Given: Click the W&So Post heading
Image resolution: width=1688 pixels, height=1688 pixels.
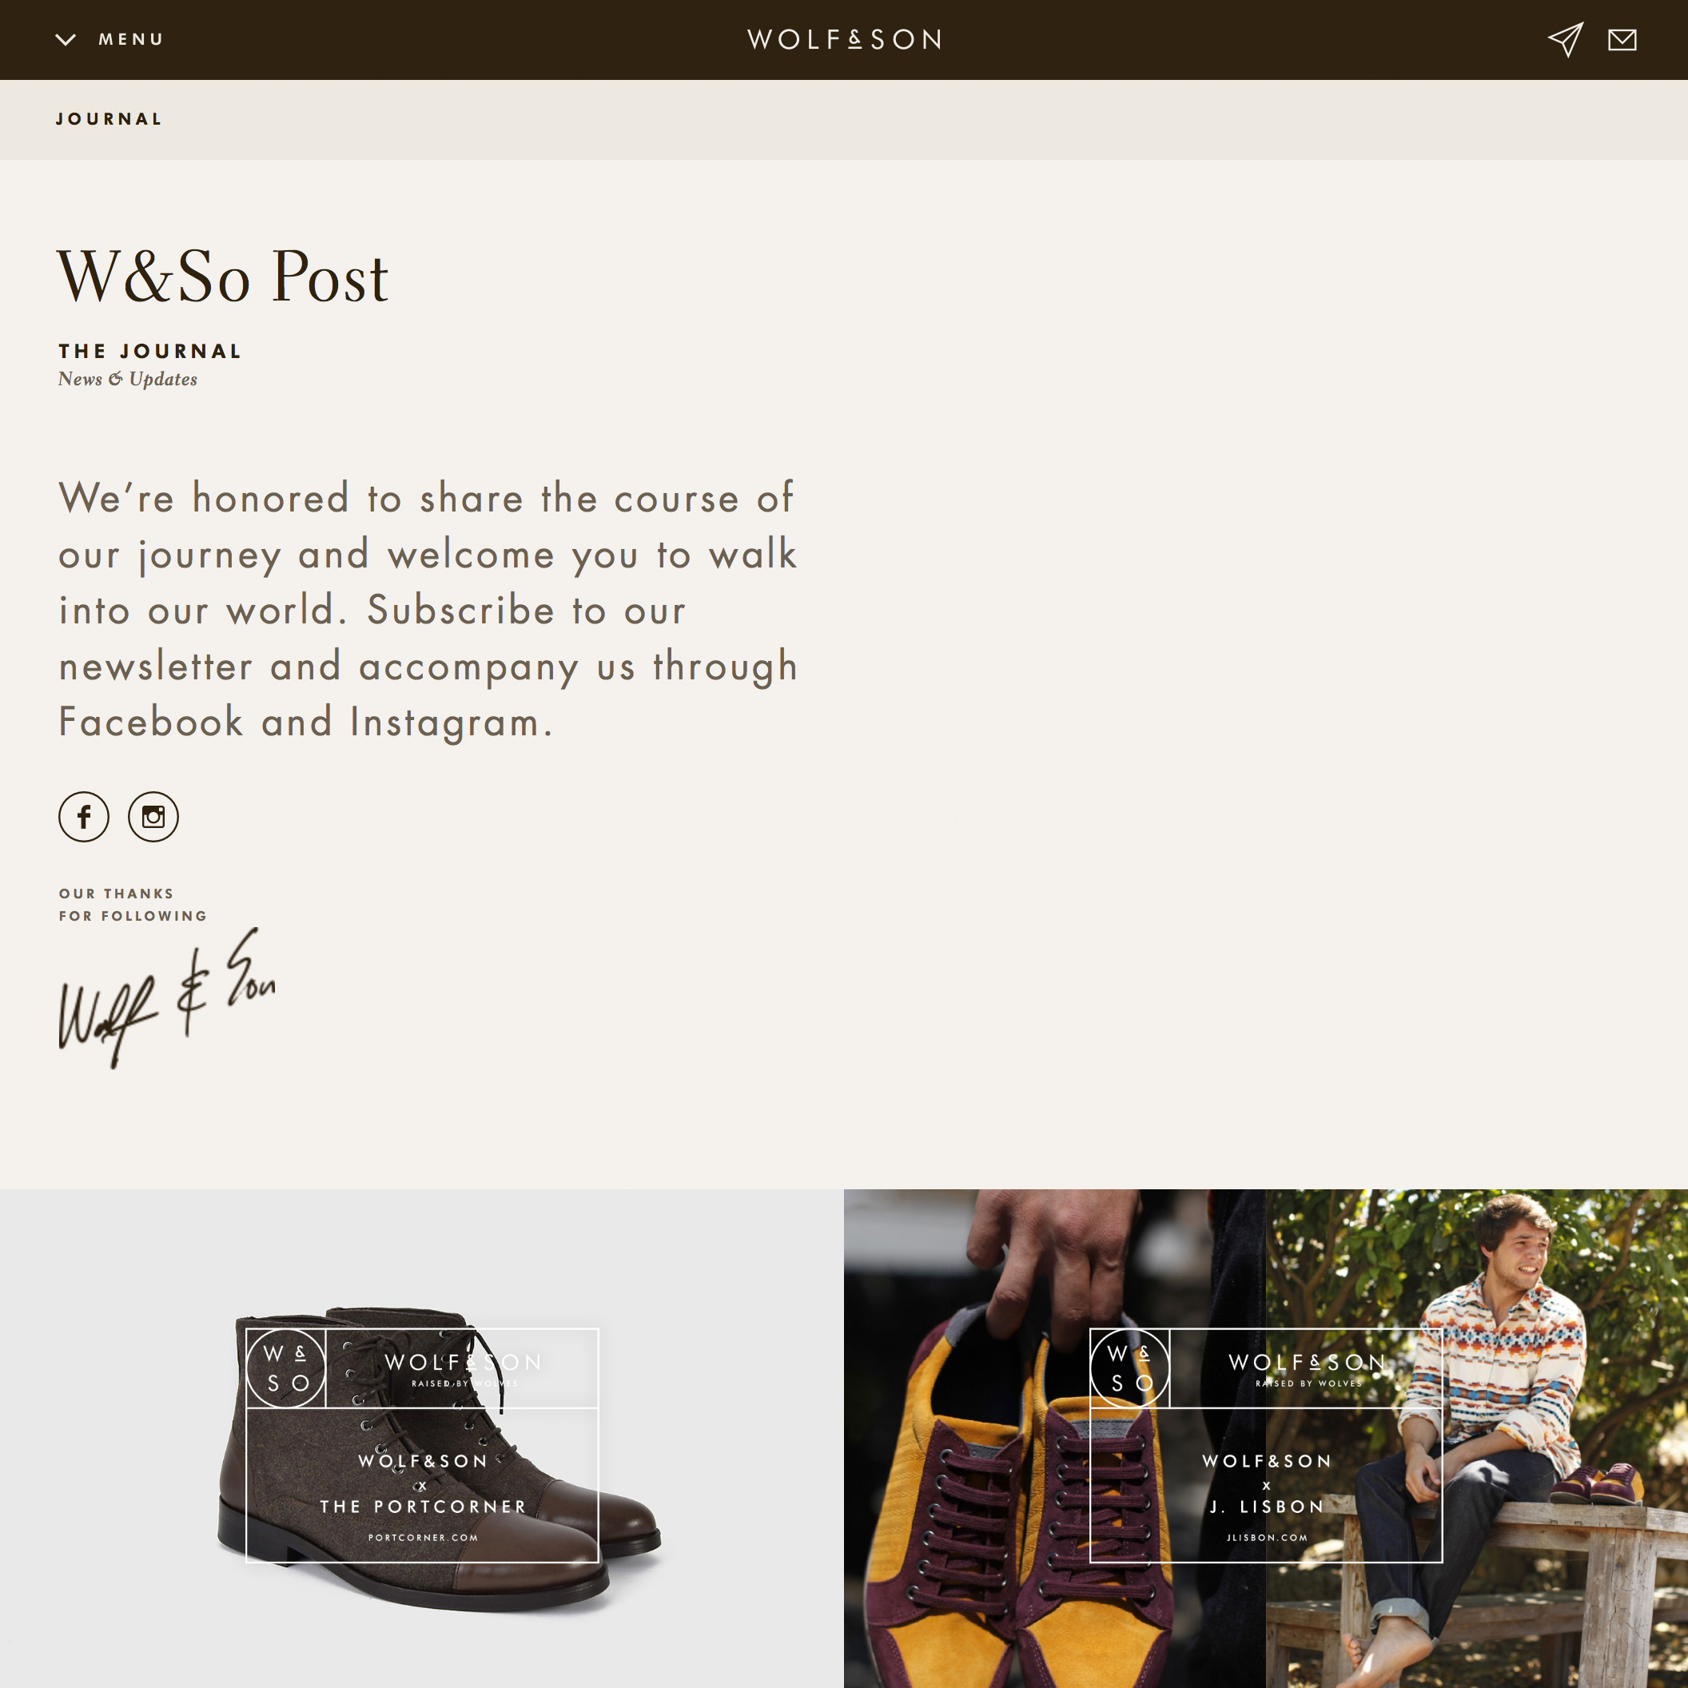Looking at the screenshot, I should (x=223, y=277).
